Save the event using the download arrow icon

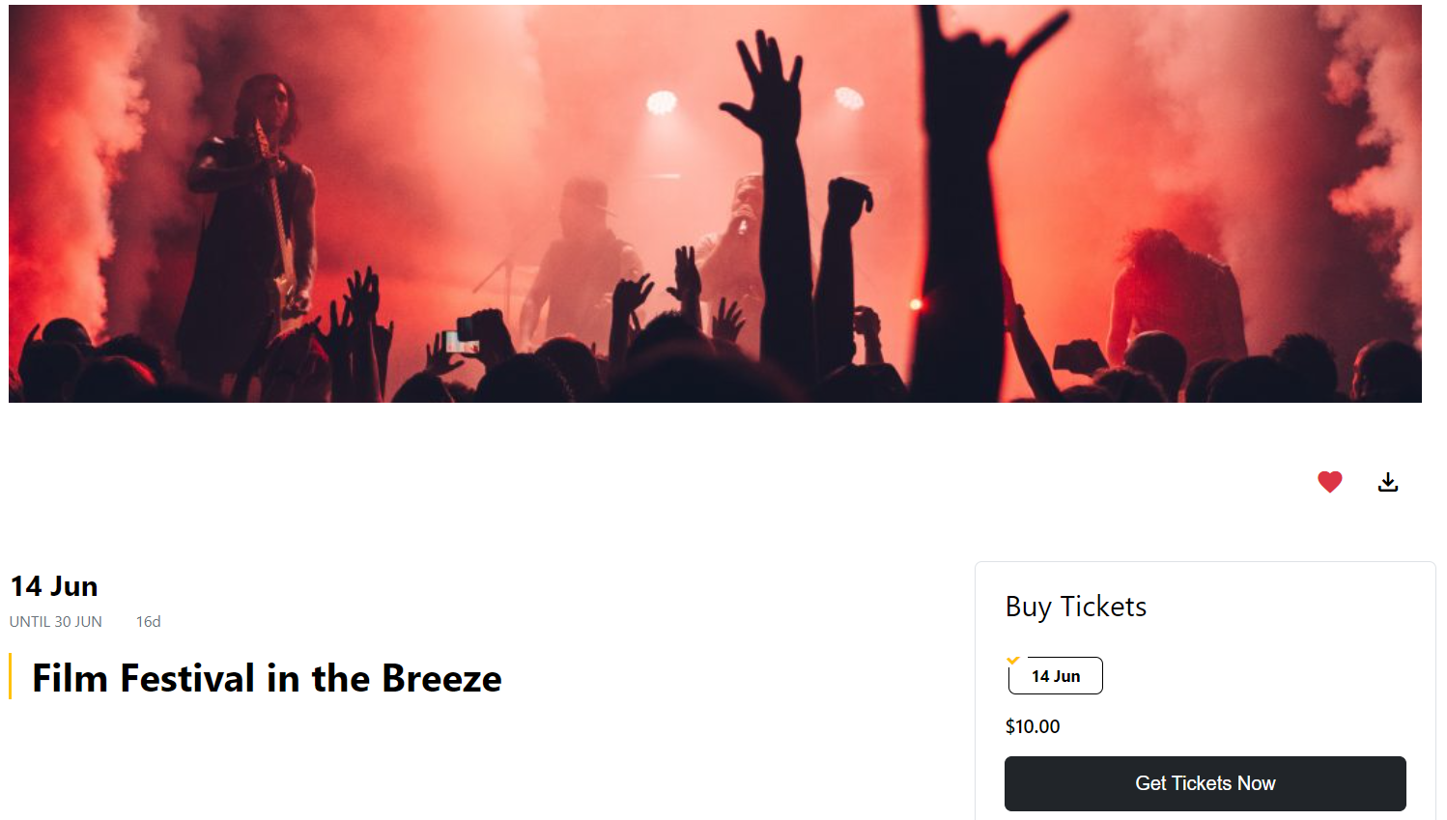click(1388, 481)
